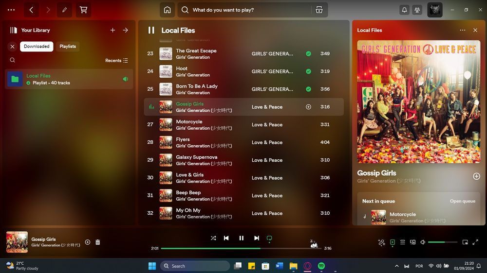Image resolution: width=487 pixels, height=273 pixels.
Task: Click the pencil edit icon in top bar
Action: click(64, 10)
